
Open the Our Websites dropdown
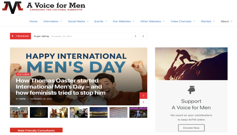124,21
